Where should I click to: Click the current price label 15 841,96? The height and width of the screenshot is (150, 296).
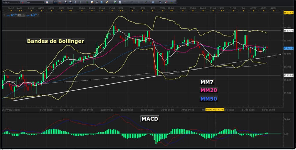[x=289, y=48]
